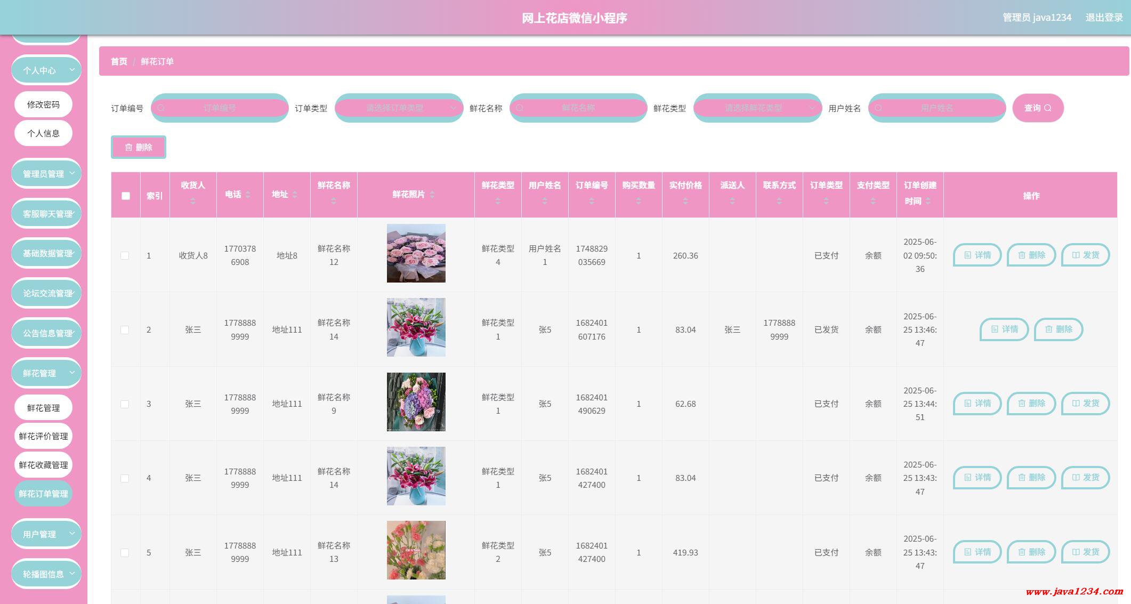Click sort arrows on 地址 column header
This screenshot has height=604, width=1131.
(x=295, y=195)
